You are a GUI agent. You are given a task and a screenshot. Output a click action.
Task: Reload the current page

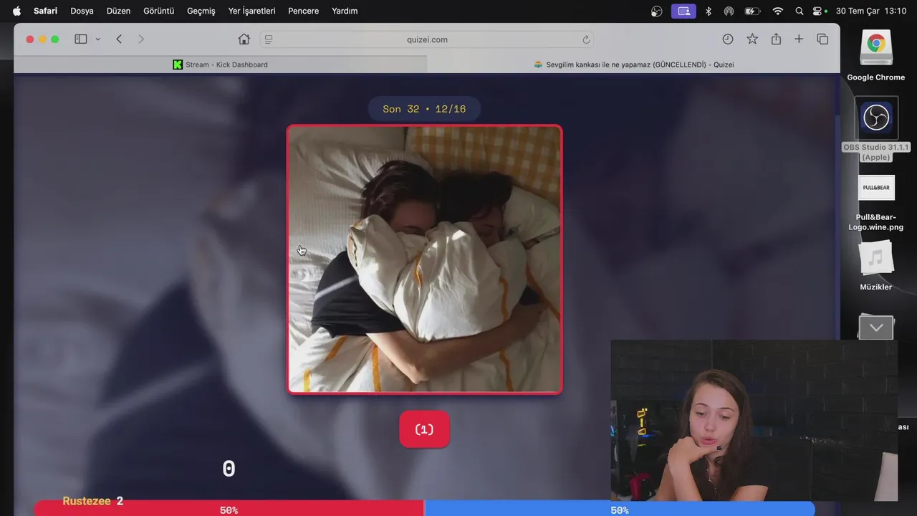pos(586,39)
